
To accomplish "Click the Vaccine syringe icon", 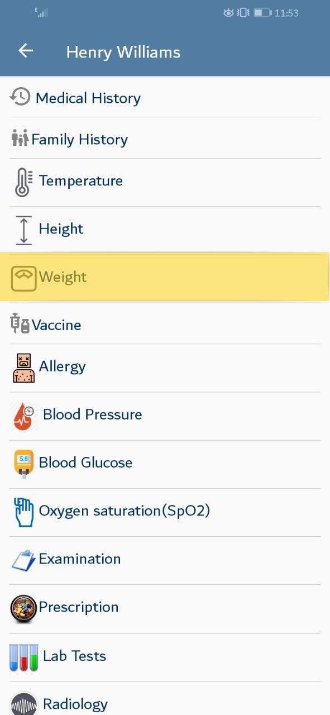I will click(x=20, y=323).
